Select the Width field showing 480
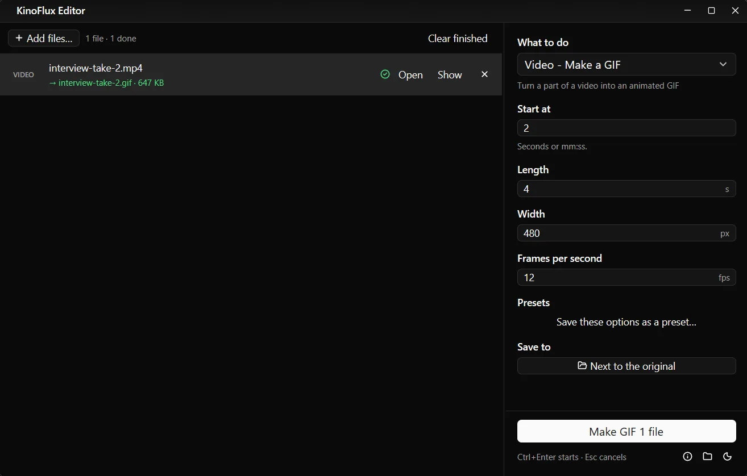 point(626,233)
